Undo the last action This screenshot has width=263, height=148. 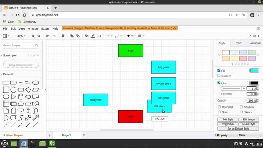[48, 36]
